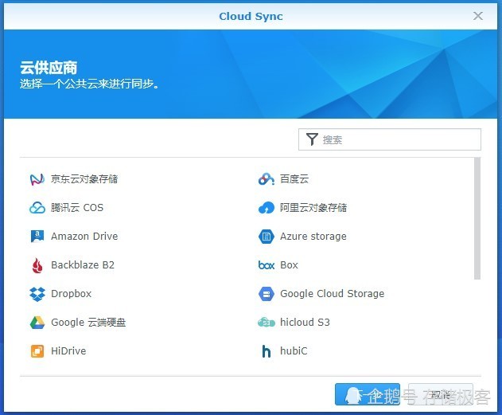Click the Google 云端硬盘 label
The width and height of the screenshot is (502, 415).
click(x=88, y=323)
